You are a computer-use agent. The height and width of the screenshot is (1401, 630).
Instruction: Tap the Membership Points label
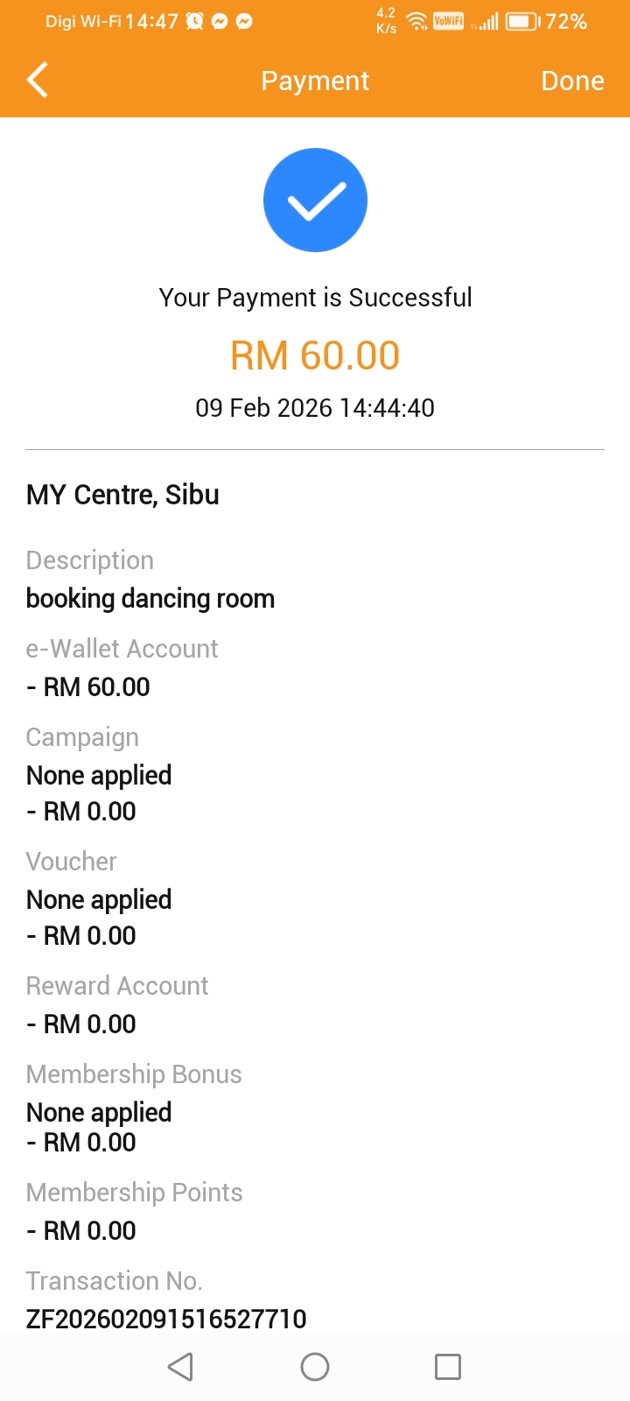[x=134, y=1193]
